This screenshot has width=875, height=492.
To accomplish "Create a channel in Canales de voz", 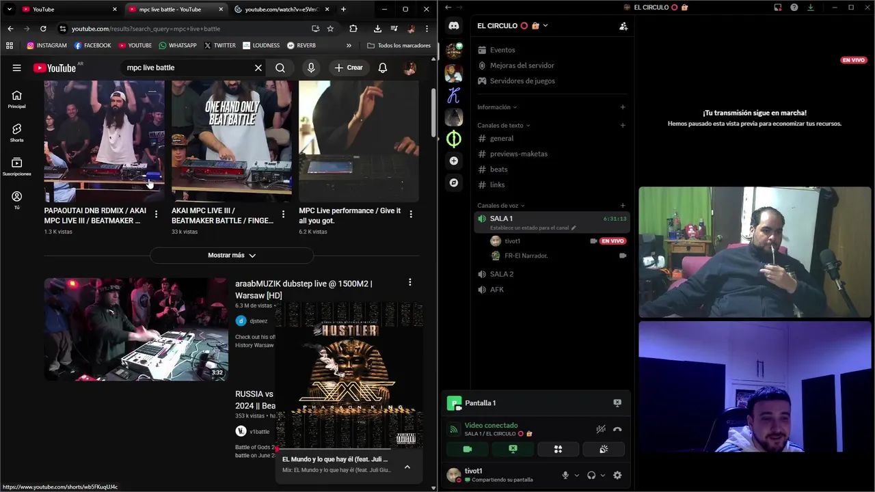I will click(623, 206).
